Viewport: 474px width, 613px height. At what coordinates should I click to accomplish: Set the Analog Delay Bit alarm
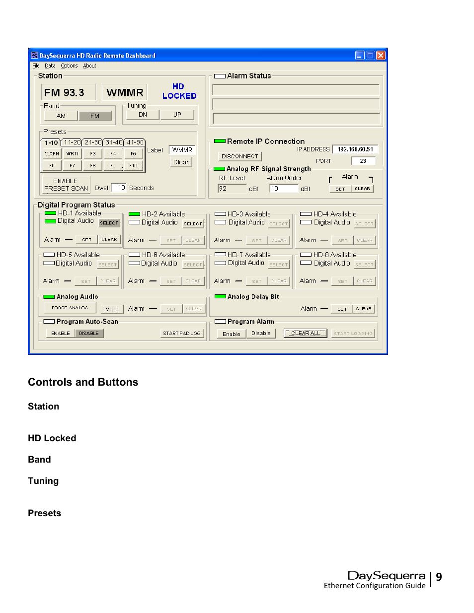[x=342, y=309]
